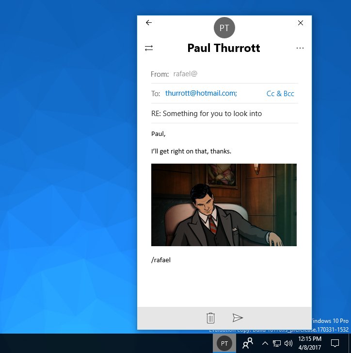
Task: Select recipient thurrott@hotmail.com
Action: click(x=201, y=93)
